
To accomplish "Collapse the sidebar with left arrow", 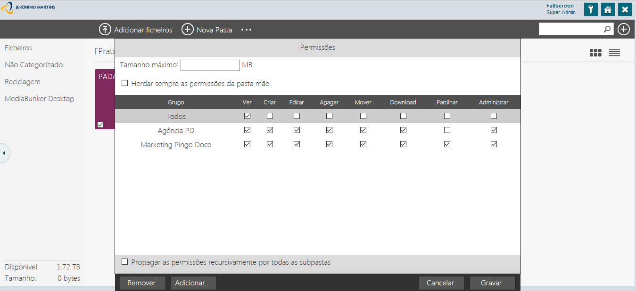I will (x=4, y=153).
